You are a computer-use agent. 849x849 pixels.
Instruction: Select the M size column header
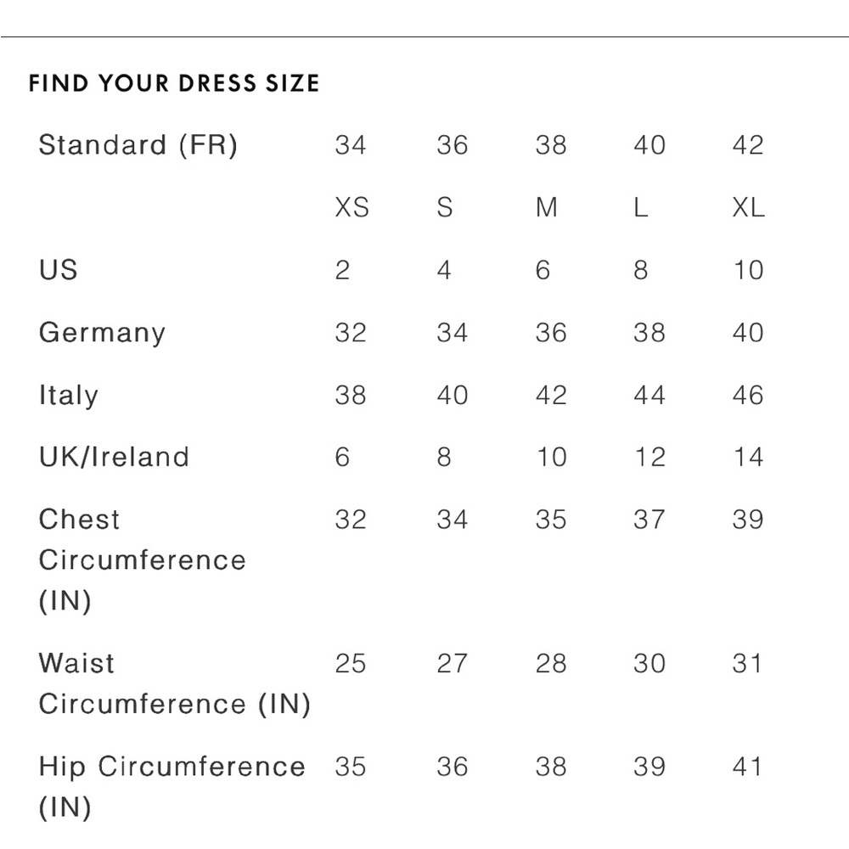[x=547, y=207]
